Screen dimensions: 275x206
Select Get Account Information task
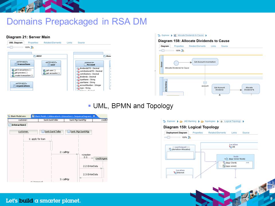point(205,62)
